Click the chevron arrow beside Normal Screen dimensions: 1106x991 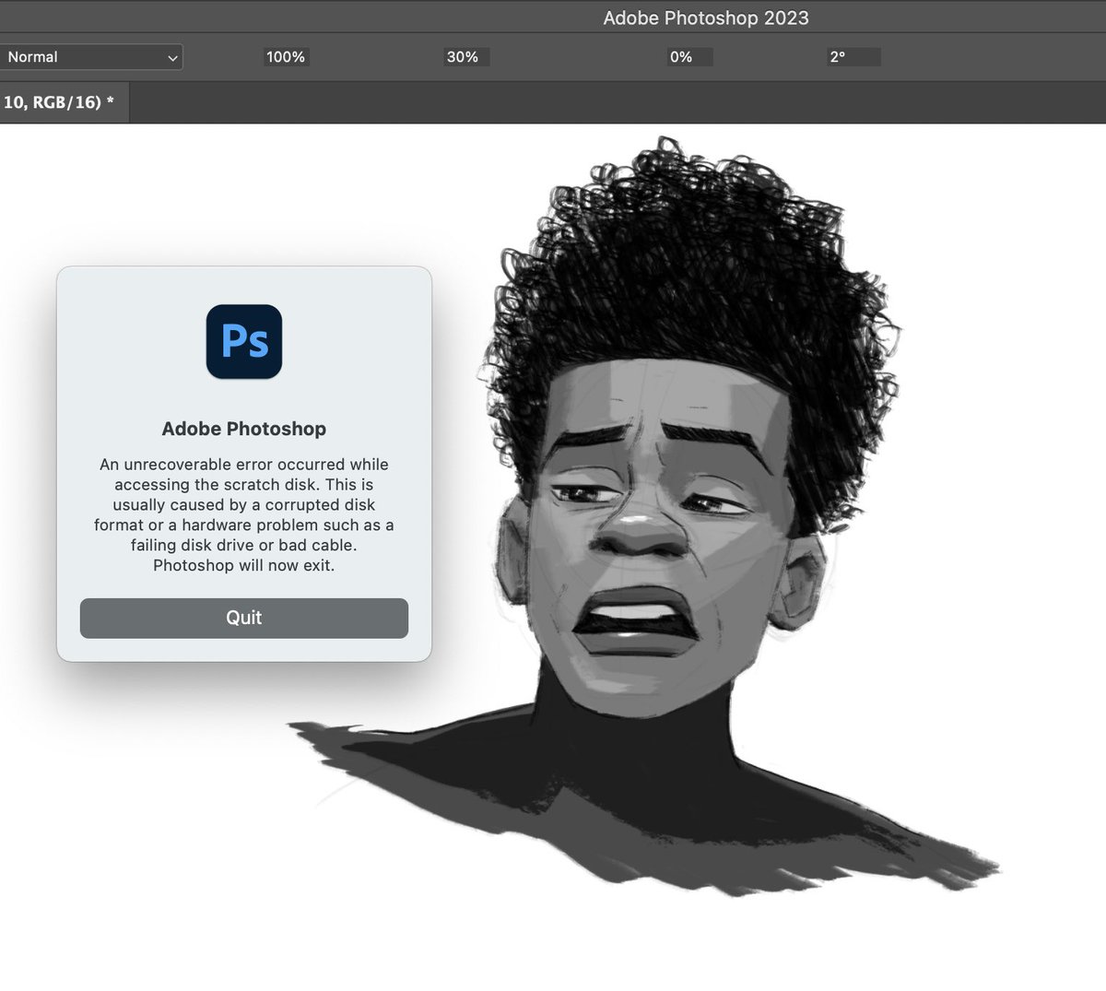click(171, 56)
